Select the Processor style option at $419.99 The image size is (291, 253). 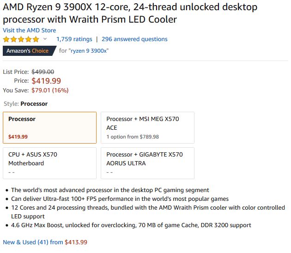pos(49,127)
